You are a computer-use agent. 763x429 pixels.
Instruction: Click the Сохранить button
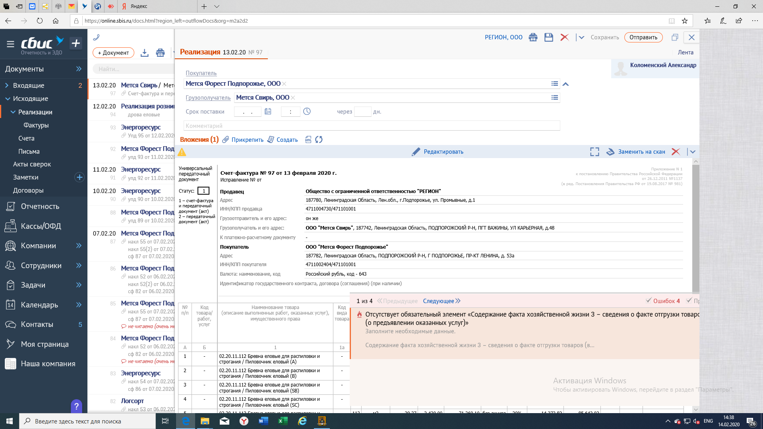pyautogui.click(x=604, y=37)
